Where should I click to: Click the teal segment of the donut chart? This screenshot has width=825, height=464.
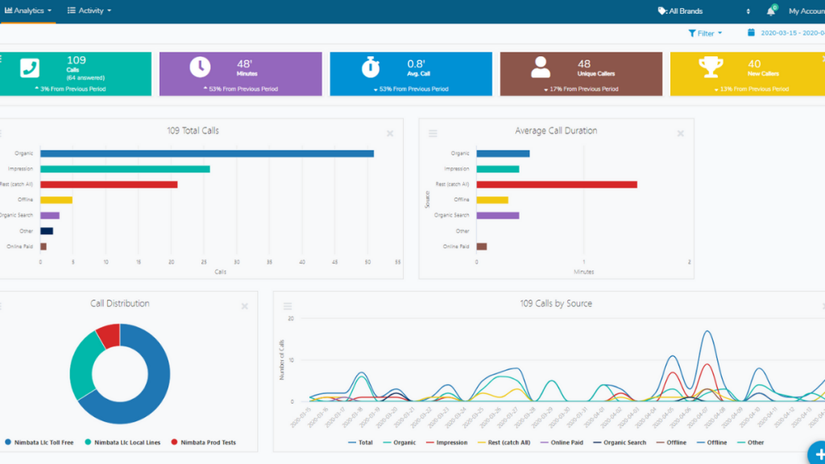click(83, 367)
